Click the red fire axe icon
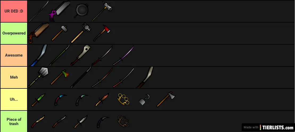This screenshot has width=295, height=132. (x=102, y=33)
